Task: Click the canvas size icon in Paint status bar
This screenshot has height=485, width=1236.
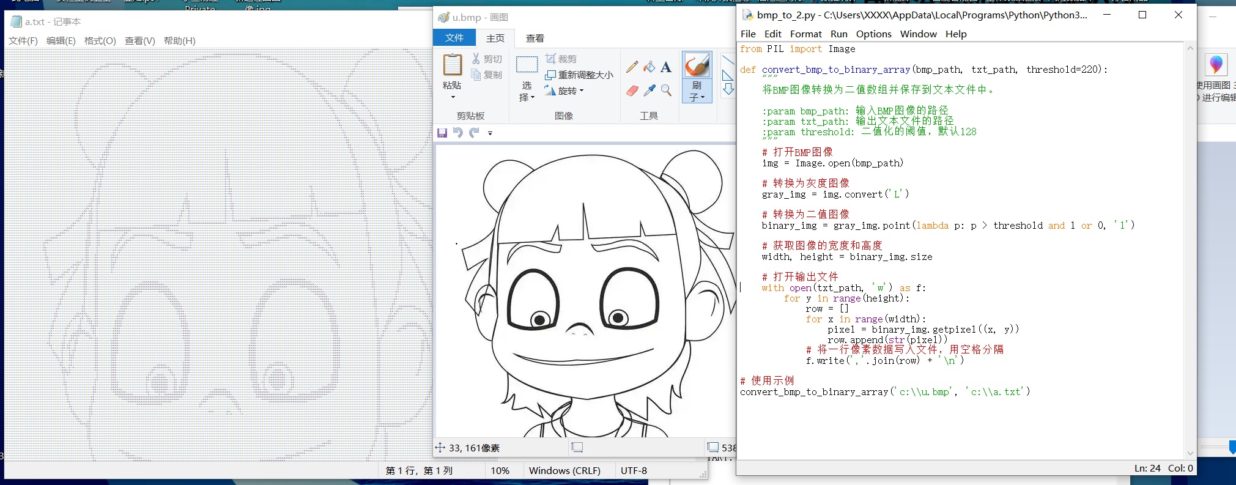Action: 713,448
